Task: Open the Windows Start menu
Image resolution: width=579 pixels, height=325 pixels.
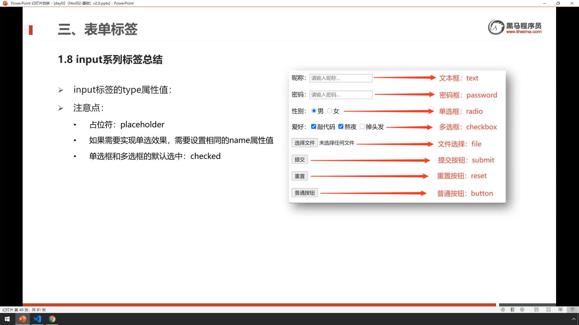Action: coord(7,319)
